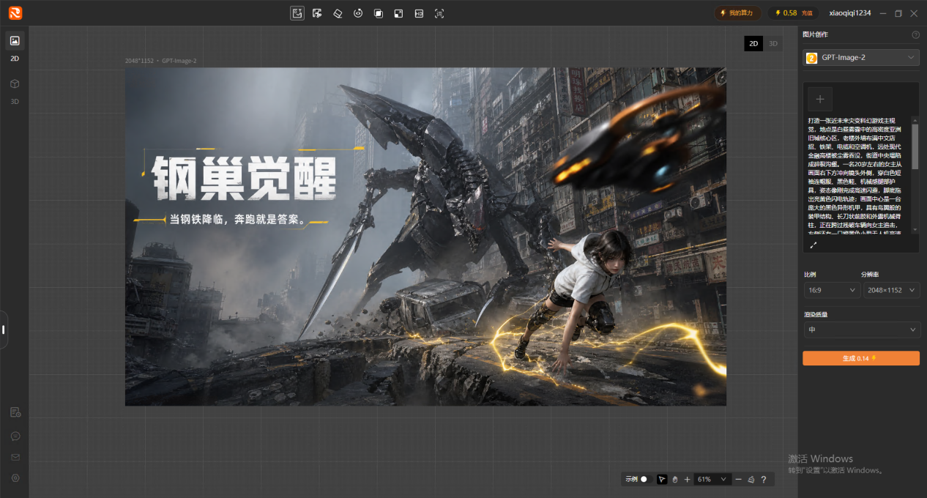Open the 2D section in left sidebar
Image resolution: width=927 pixels, height=498 pixels.
click(15, 48)
